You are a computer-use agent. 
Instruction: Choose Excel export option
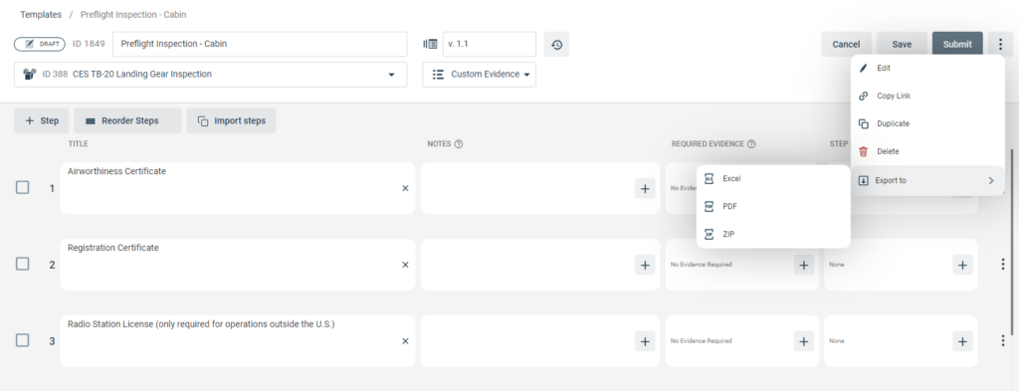(773, 179)
